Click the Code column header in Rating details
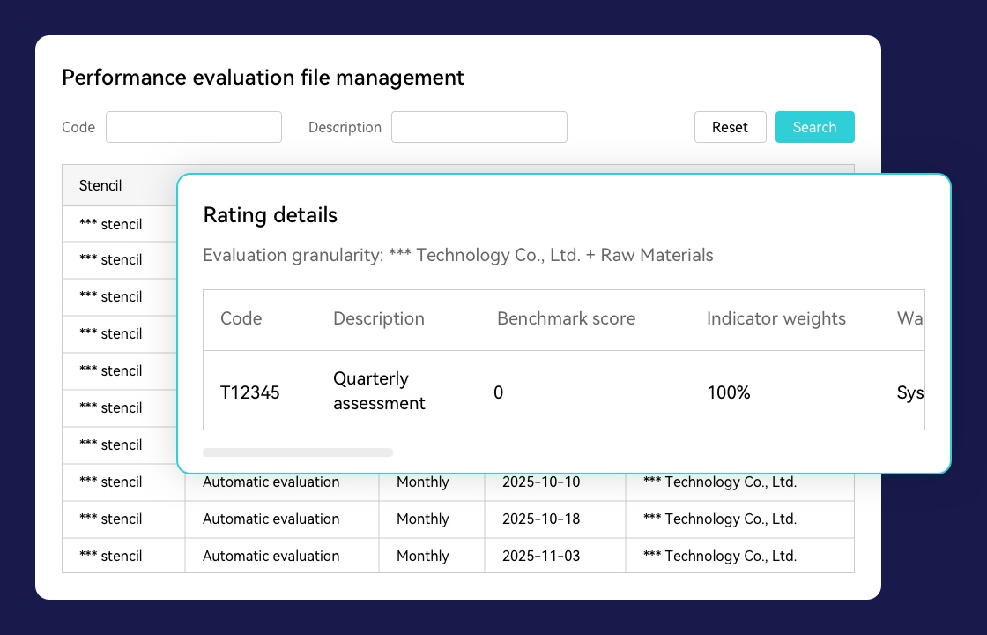This screenshot has width=987, height=635. 241,319
